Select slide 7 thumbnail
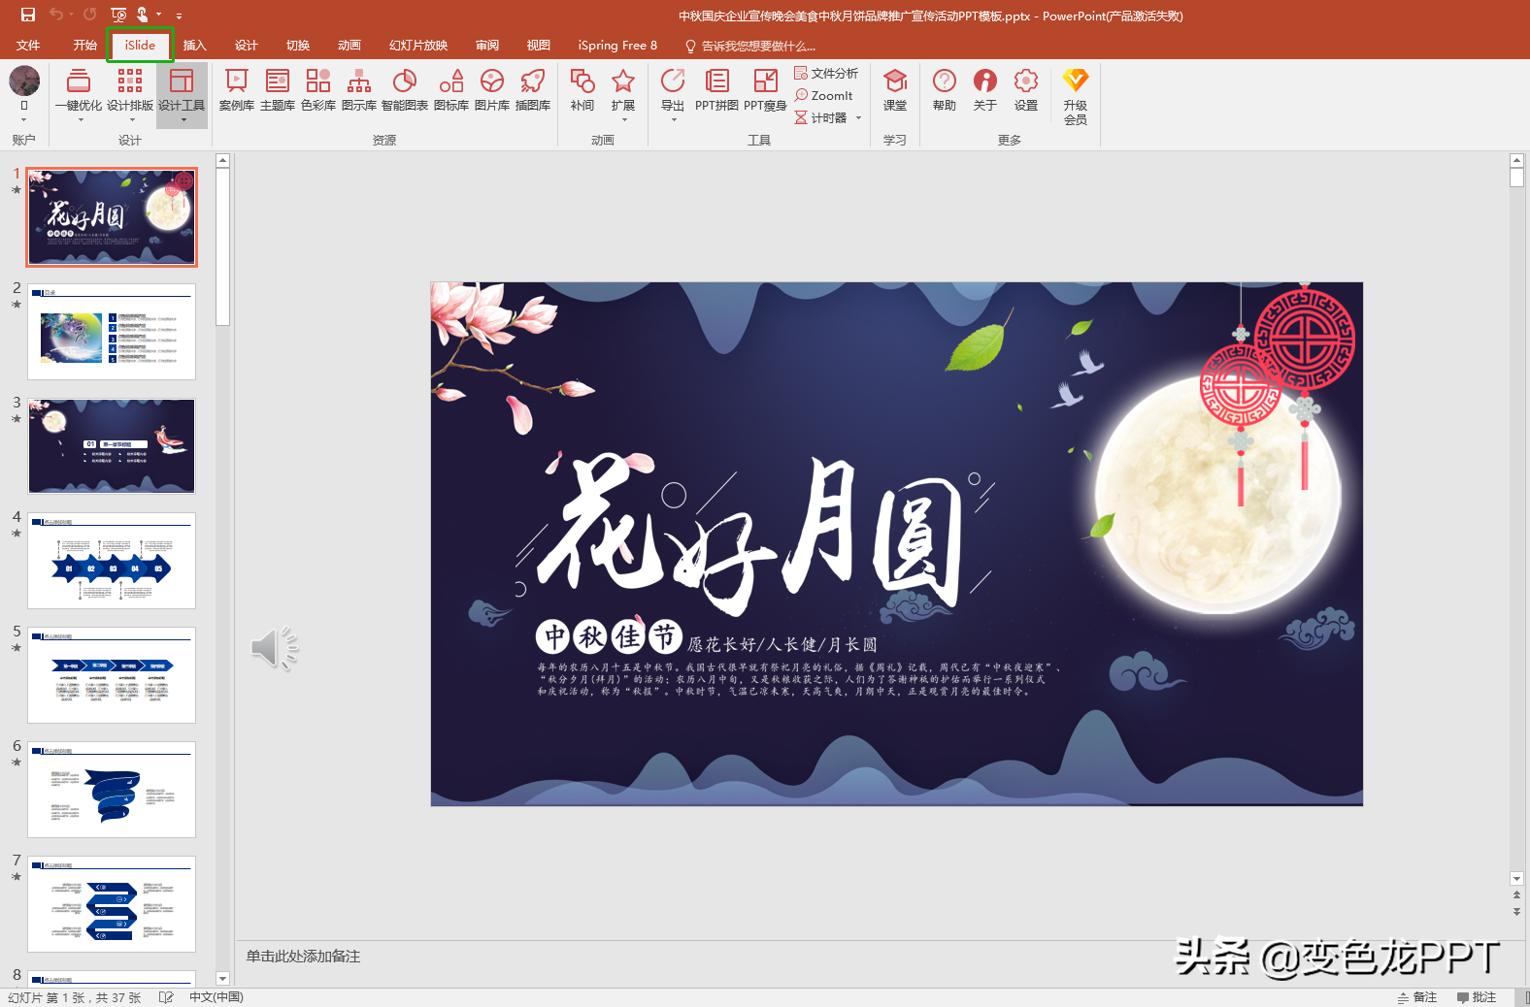Screen dimensions: 1530x1007 coord(112,904)
